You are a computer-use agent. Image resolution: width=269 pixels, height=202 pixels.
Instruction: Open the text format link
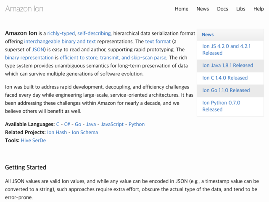(x=158, y=41)
